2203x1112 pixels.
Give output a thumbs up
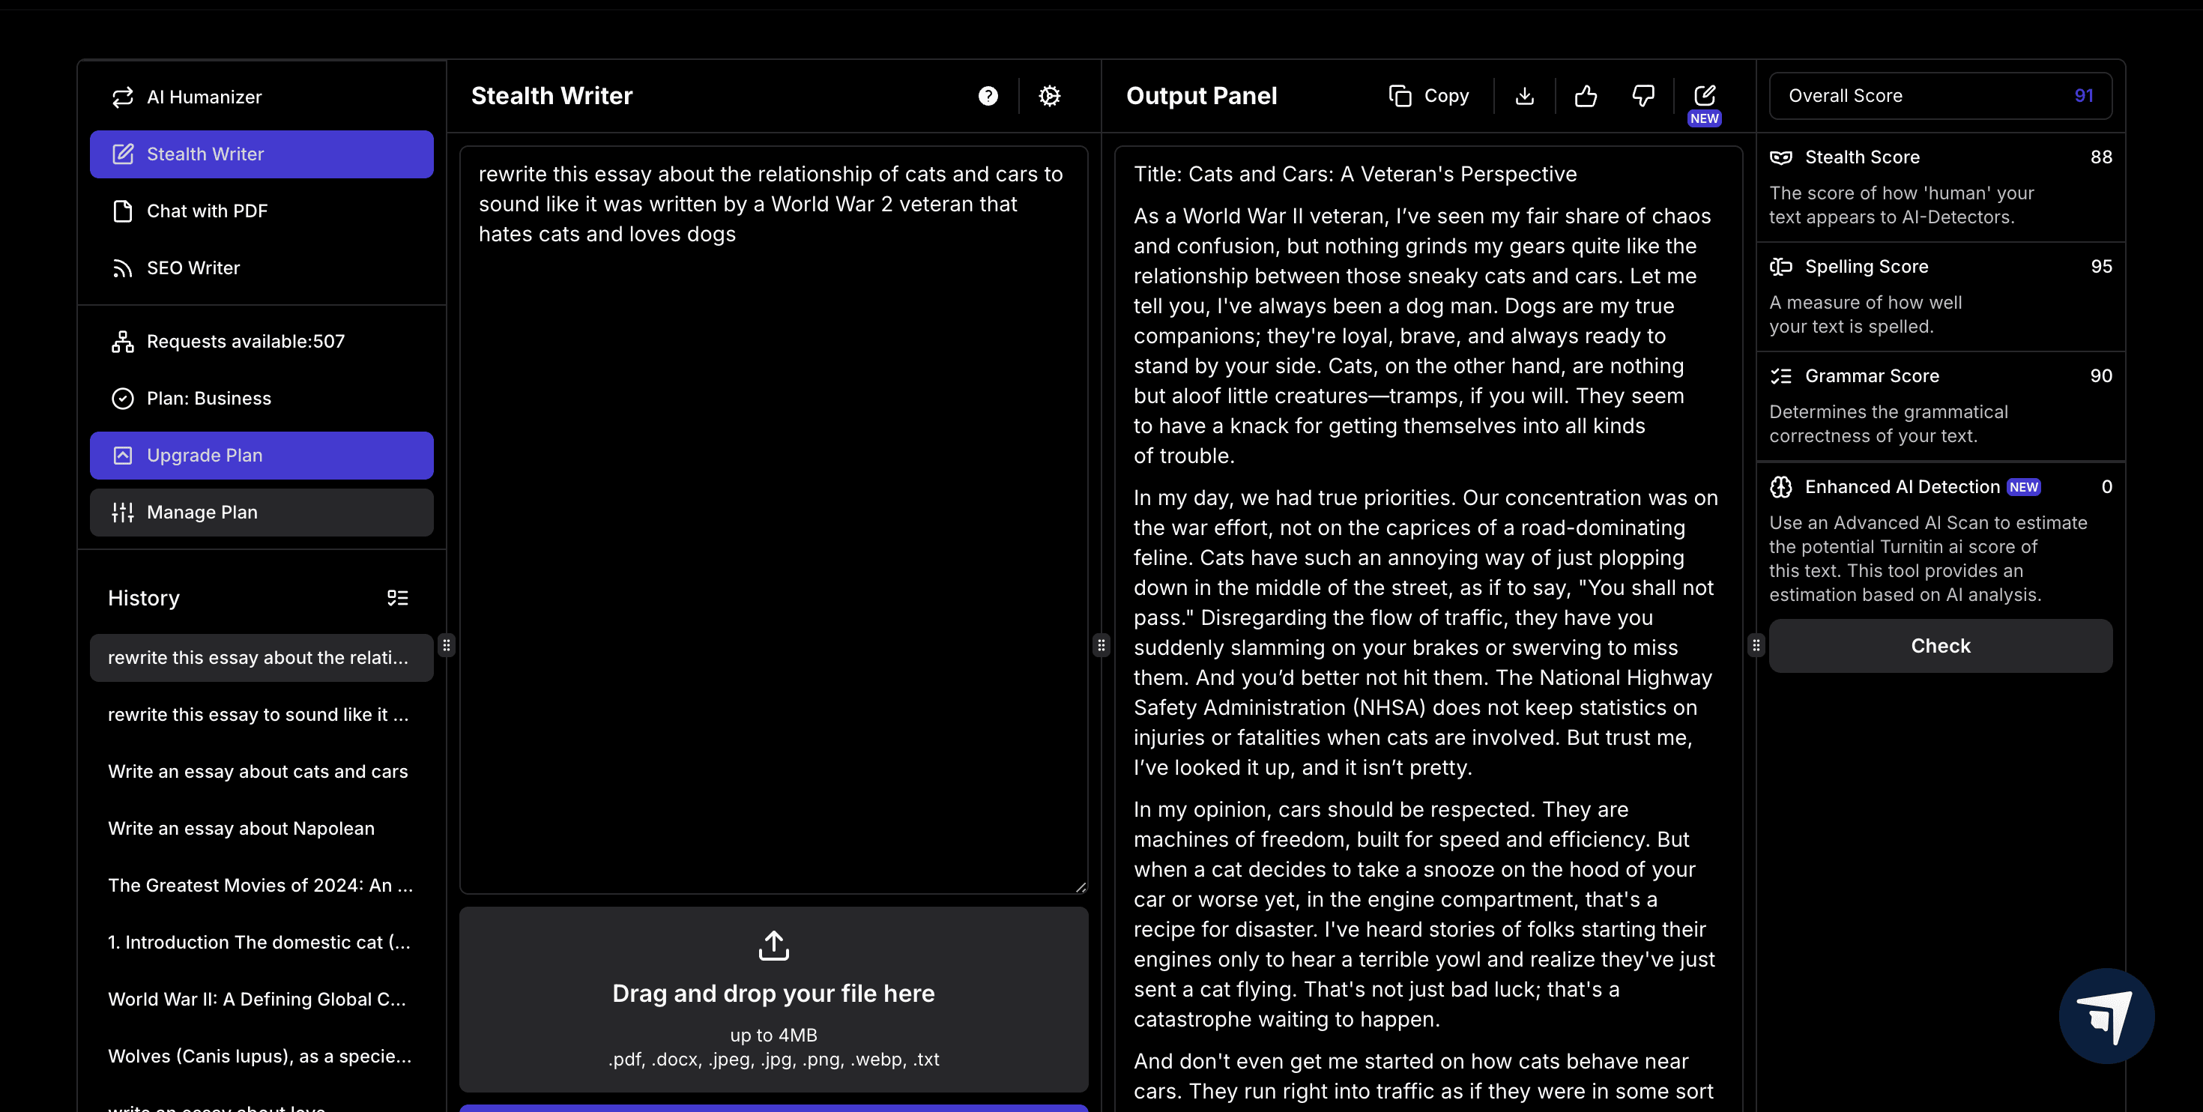tap(1586, 96)
